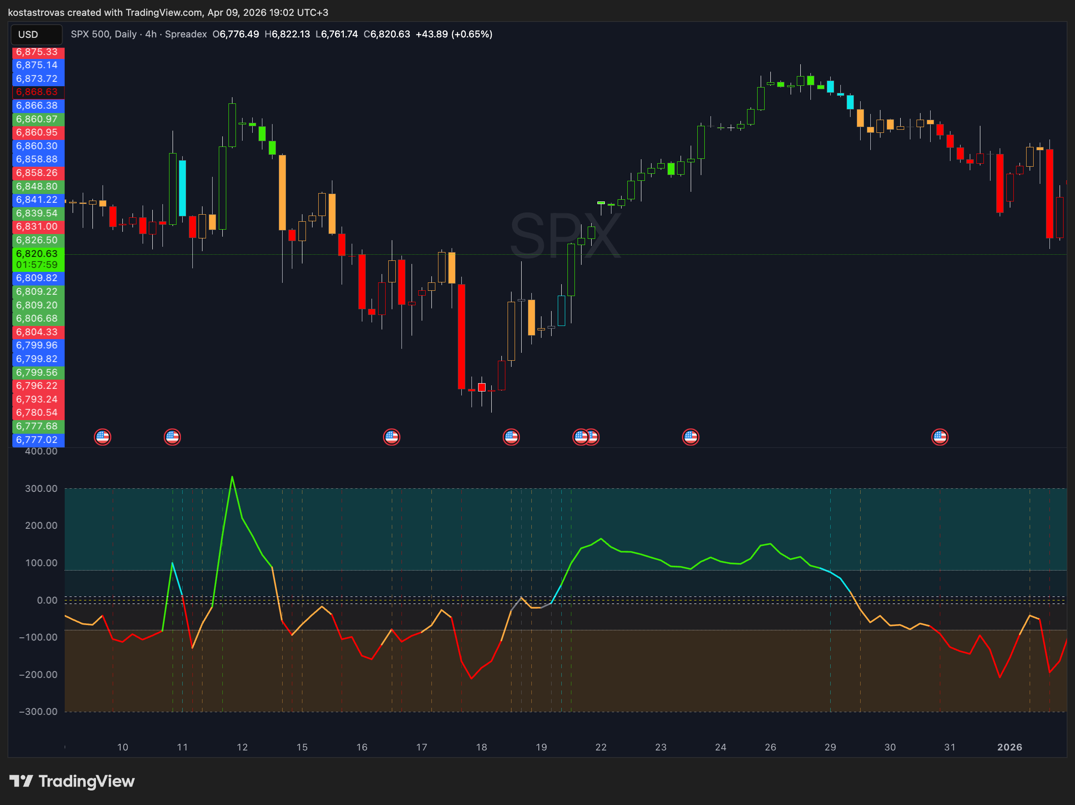Viewport: 1075px width, 805px height.
Task: Click the kostastrovas created with TradingView.com caption
Action: (x=168, y=13)
